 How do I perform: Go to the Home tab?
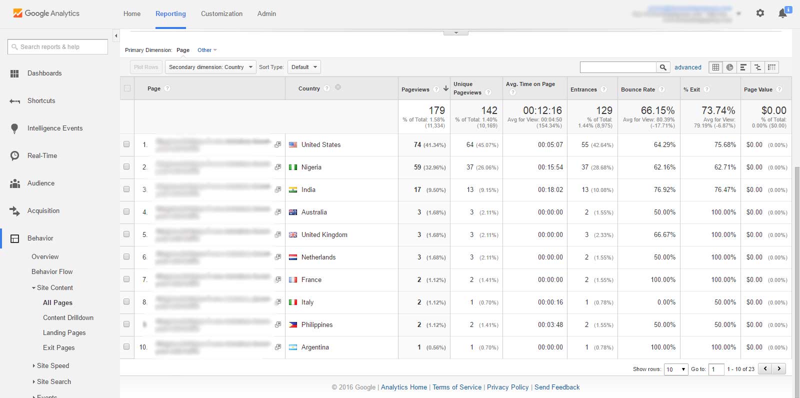tap(132, 13)
